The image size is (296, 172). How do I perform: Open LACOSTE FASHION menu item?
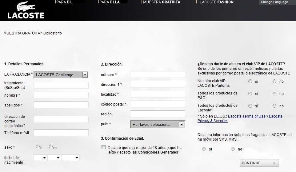(216, 2)
